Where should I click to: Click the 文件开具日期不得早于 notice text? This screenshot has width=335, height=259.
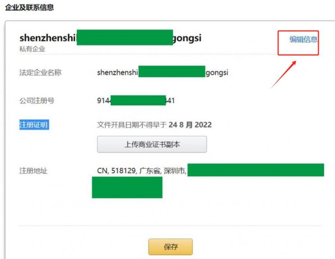[x=132, y=125]
